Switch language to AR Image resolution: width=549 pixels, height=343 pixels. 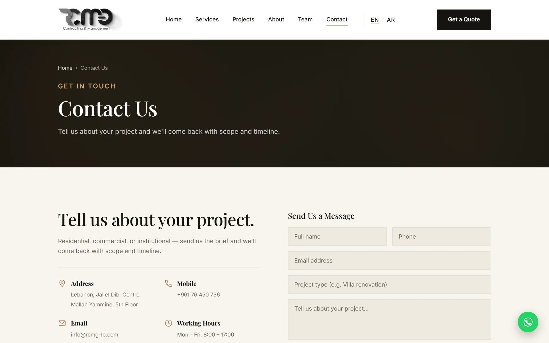391,20
